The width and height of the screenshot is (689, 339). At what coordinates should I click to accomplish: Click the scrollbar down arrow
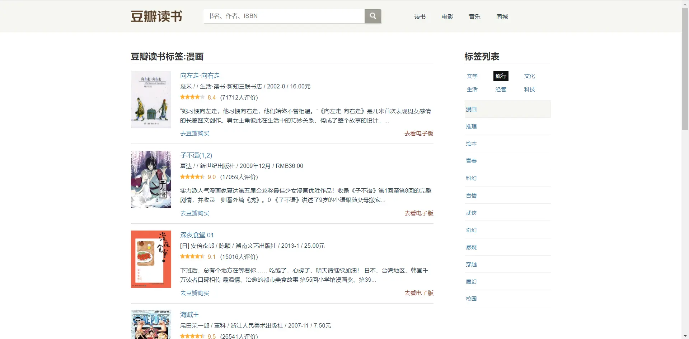tap(685, 336)
